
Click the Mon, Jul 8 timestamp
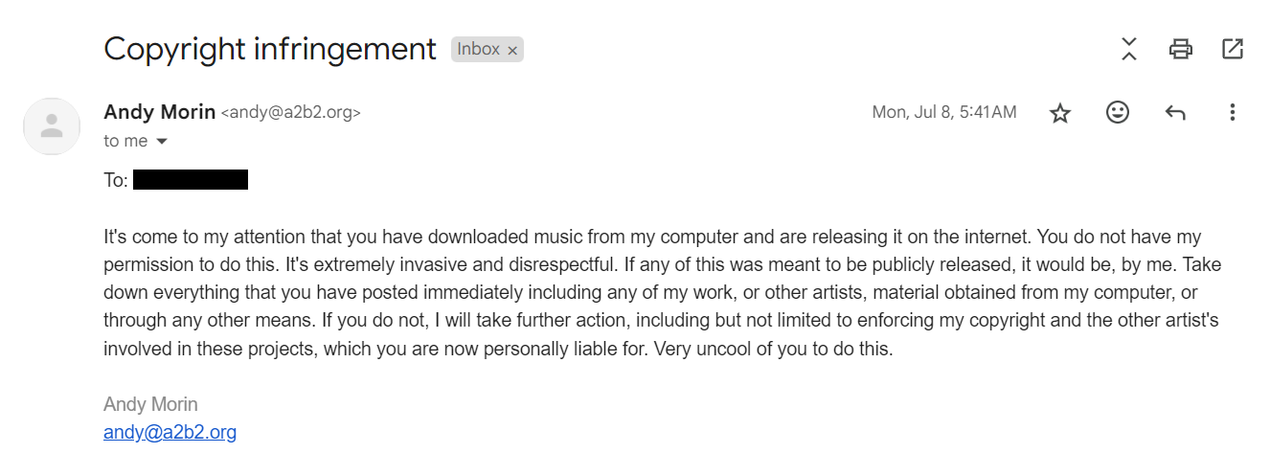pyautogui.click(x=943, y=112)
